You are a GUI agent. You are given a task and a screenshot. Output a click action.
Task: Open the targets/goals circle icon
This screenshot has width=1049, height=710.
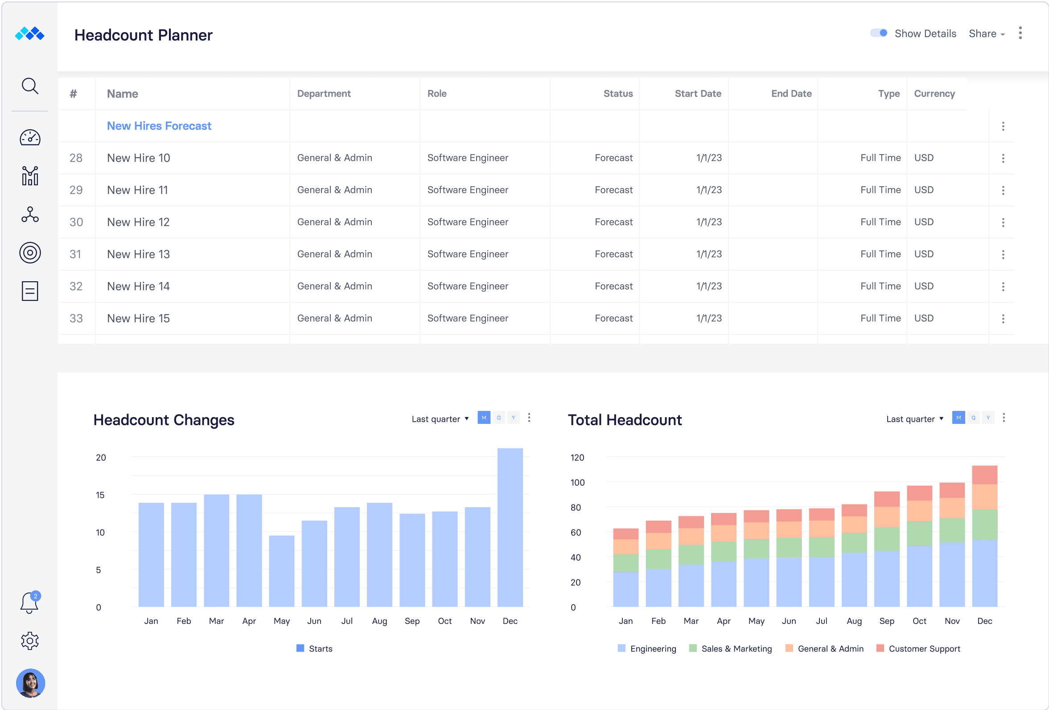click(x=29, y=254)
